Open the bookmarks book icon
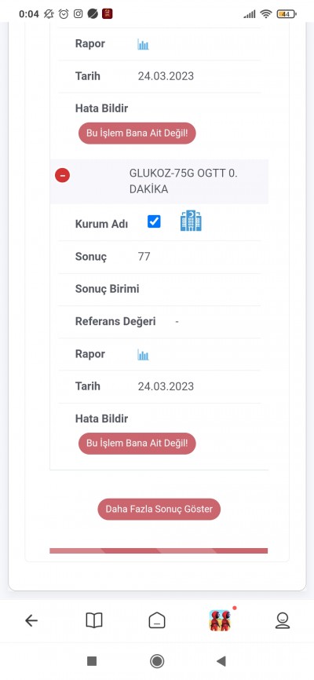Image resolution: width=314 pixels, height=680 pixels. 94,620
